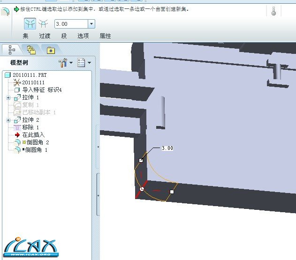296x260 pixels.
Task: Select the 拉伸 2 extrude feature
Action: tap(30, 120)
